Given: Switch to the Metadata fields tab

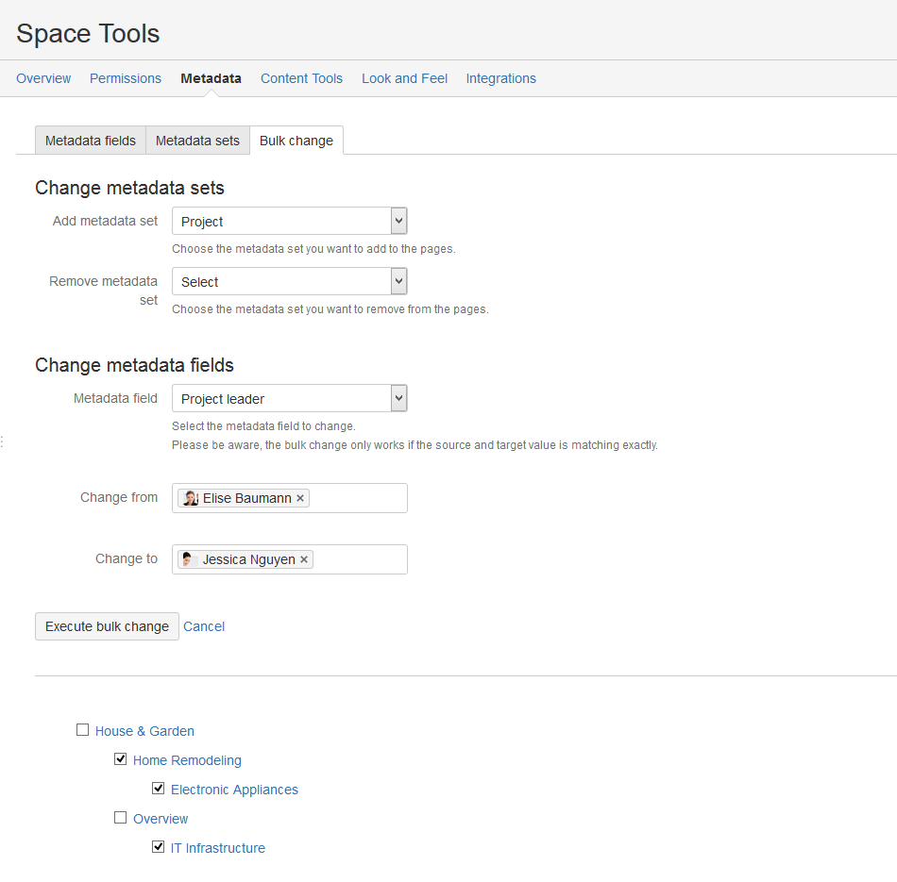Looking at the screenshot, I should click(91, 141).
